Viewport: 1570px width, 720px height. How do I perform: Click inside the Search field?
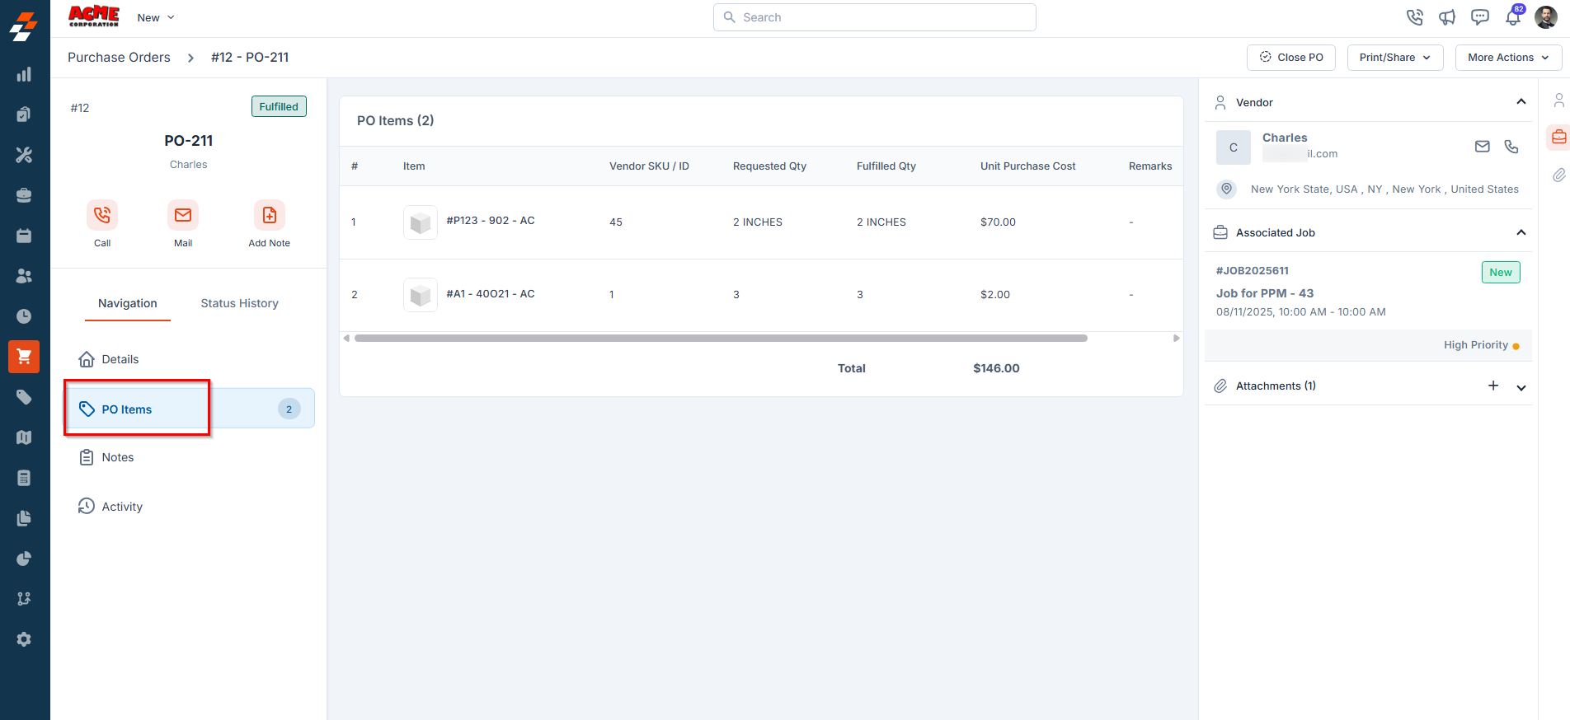pyautogui.click(x=875, y=17)
